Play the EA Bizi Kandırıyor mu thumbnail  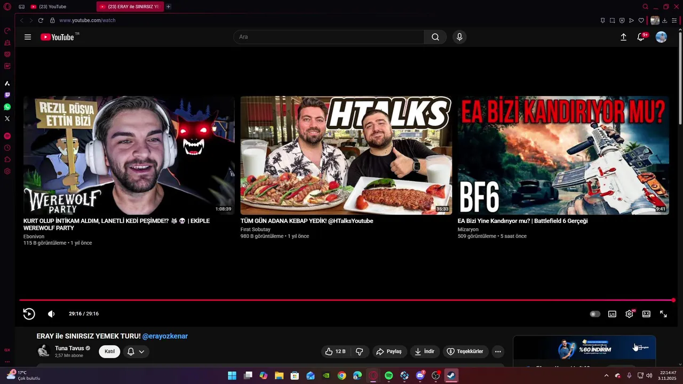[563, 155]
